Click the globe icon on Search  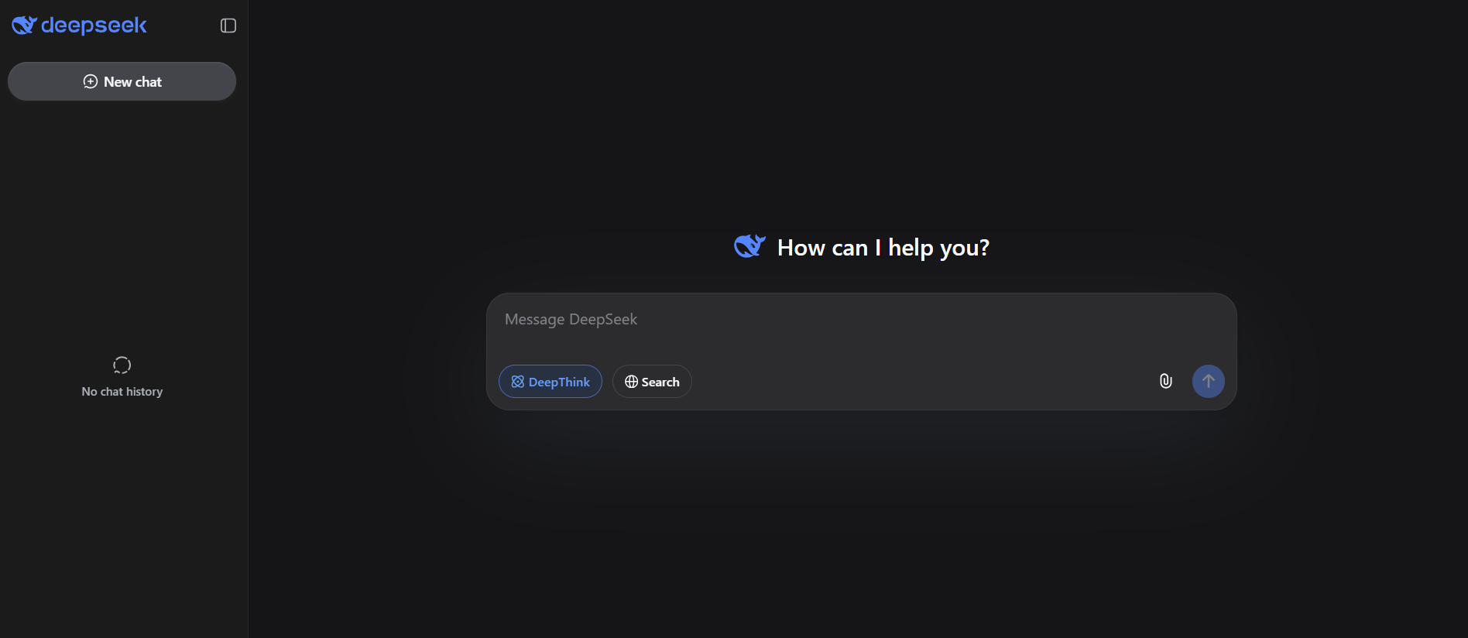pos(631,382)
